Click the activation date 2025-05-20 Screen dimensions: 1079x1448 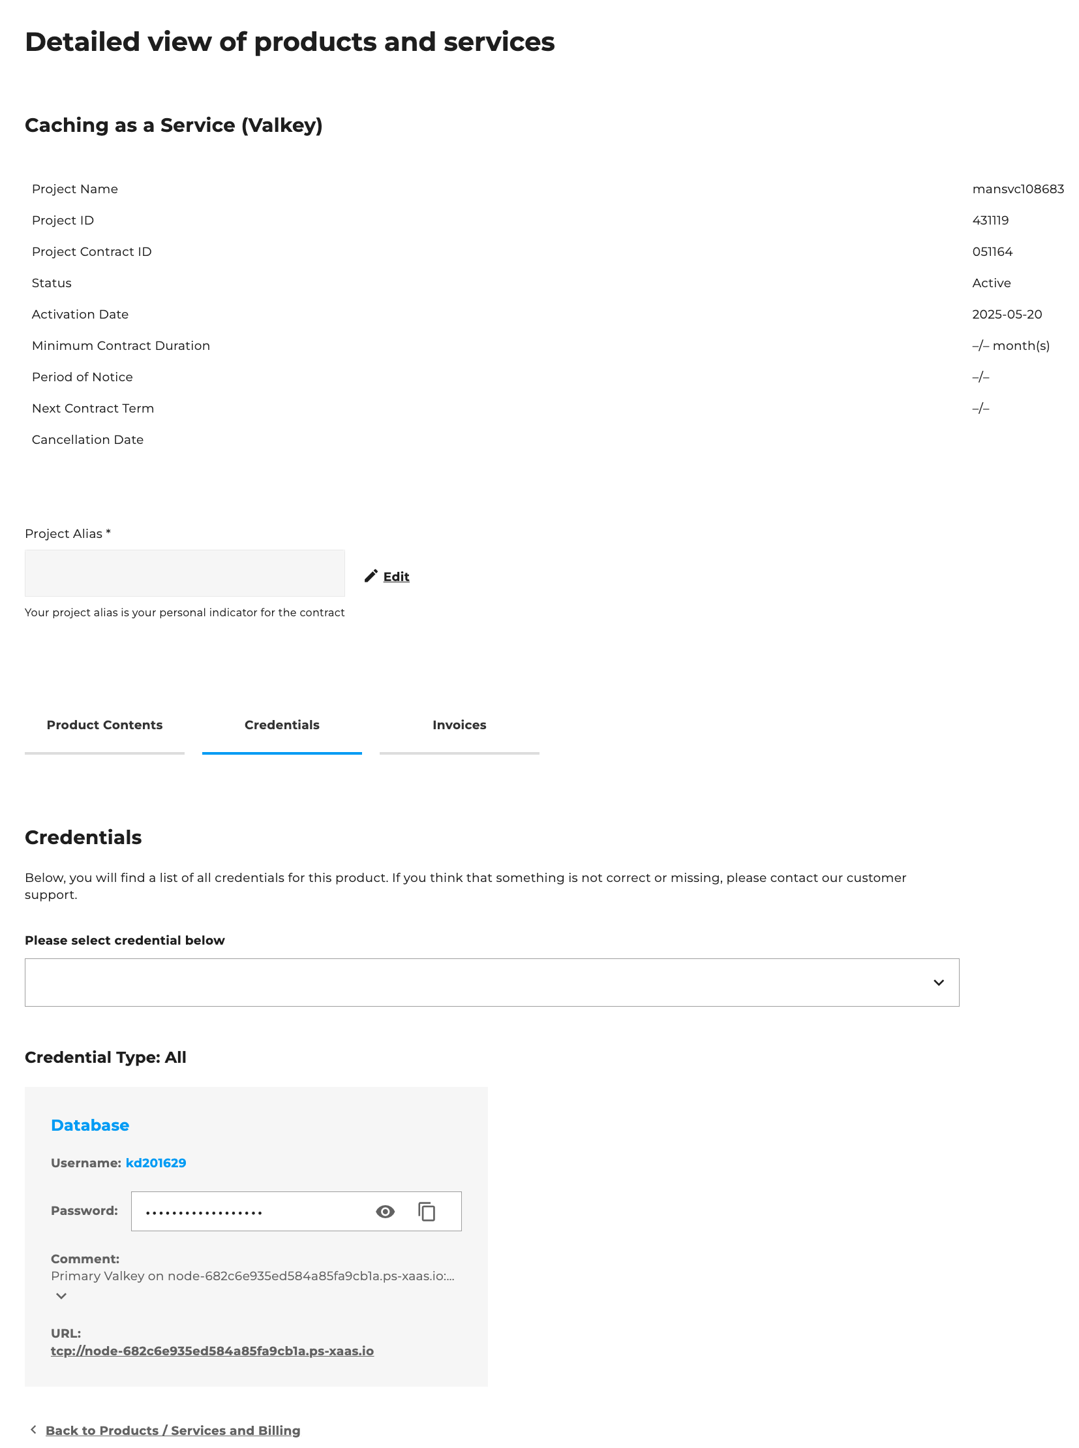pyautogui.click(x=1007, y=315)
